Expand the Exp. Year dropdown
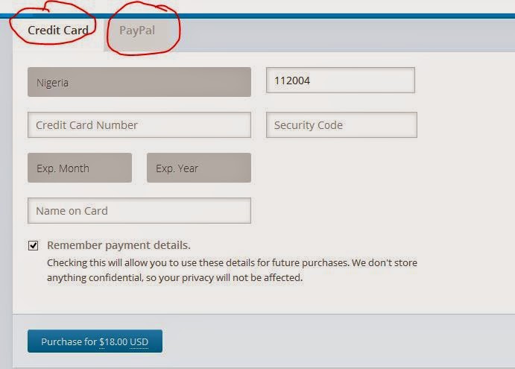 (198, 168)
